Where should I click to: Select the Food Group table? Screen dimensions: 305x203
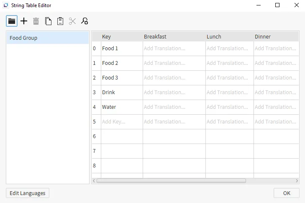47,38
